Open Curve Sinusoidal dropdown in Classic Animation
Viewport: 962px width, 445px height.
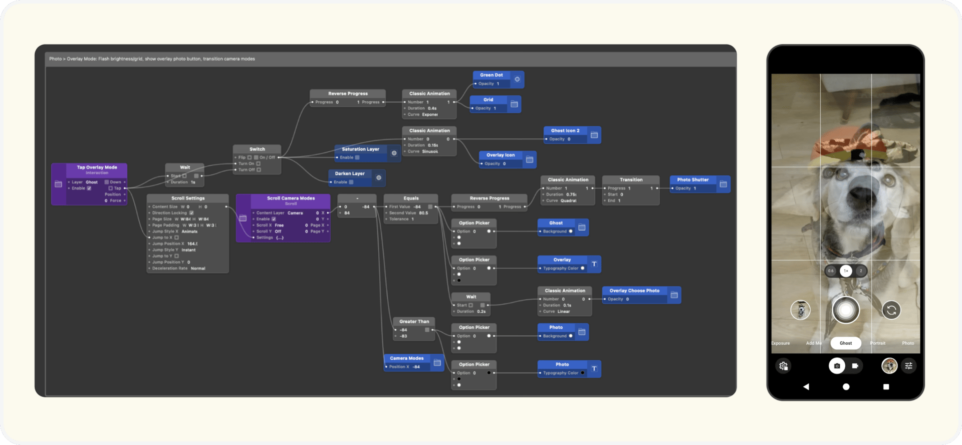430,151
